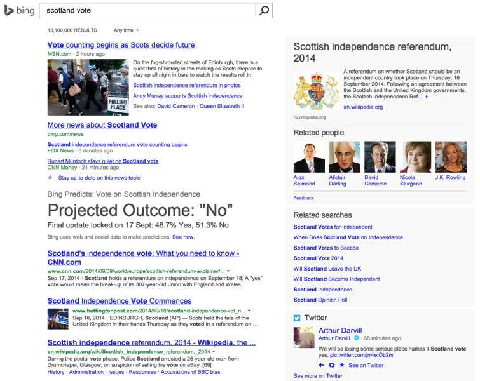
Task: Expand the referendum description with plus icon
Action: click(x=427, y=97)
